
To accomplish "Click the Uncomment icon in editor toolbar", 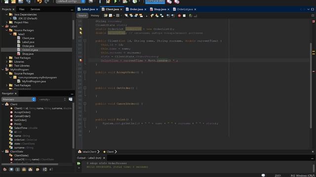I will pyautogui.click(x=196, y=15).
